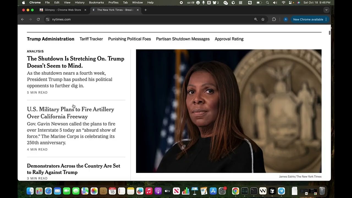Open the Trash in the dock
The width and height of the screenshot is (352, 198).
pyautogui.click(x=322, y=191)
